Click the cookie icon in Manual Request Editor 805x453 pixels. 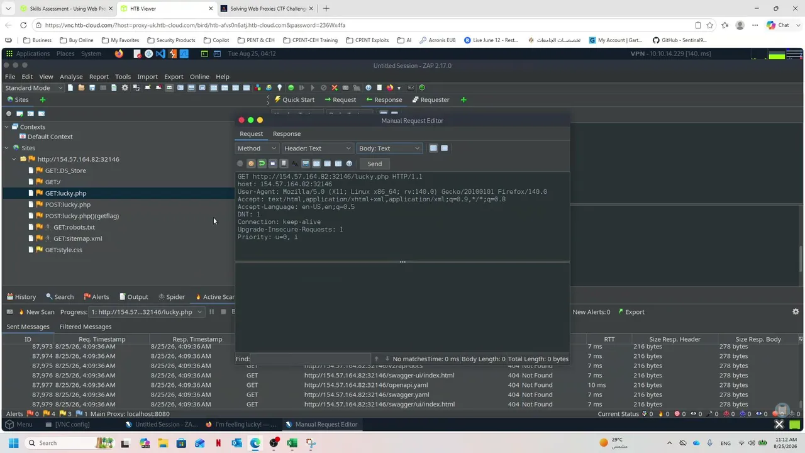251,164
